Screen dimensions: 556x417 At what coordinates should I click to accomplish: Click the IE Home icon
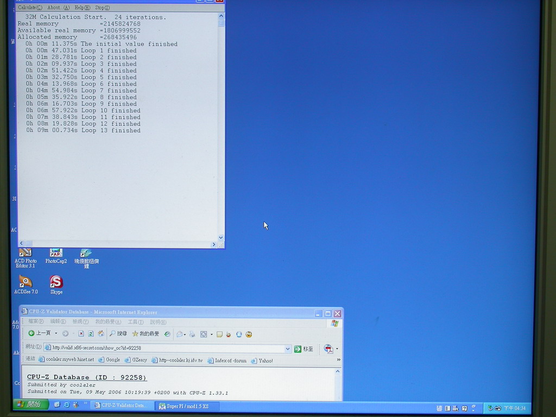(x=101, y=334)
